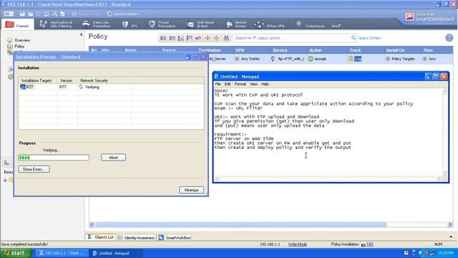
Task: Click the first add-rule icon in Policy toolbar
Action: pos(163,38)
